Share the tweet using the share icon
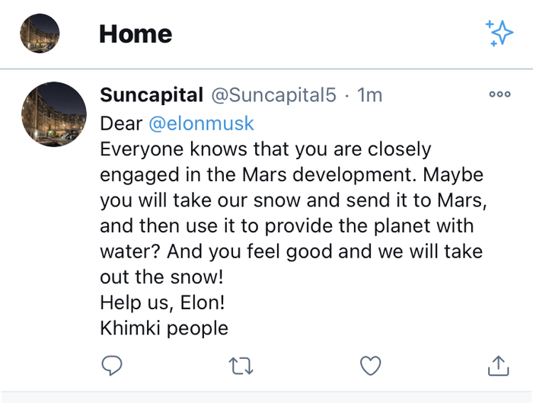The width and height of the screenshot is (533, 403). pyautogui.click(x=497, y=366)
